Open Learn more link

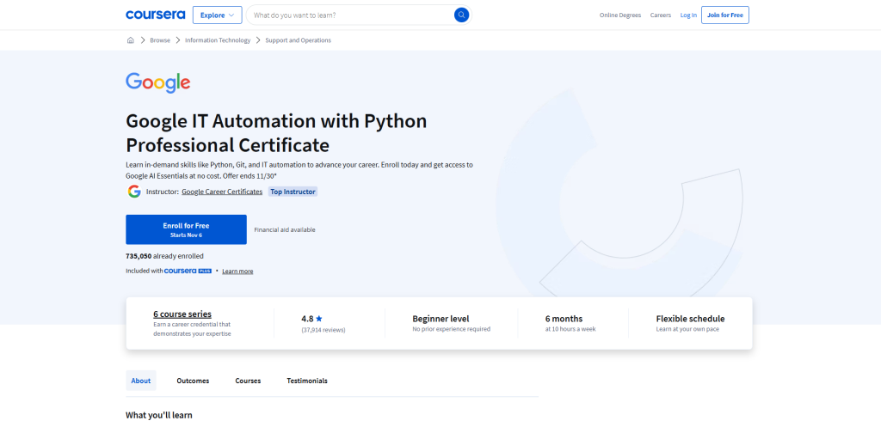[237, 271]
